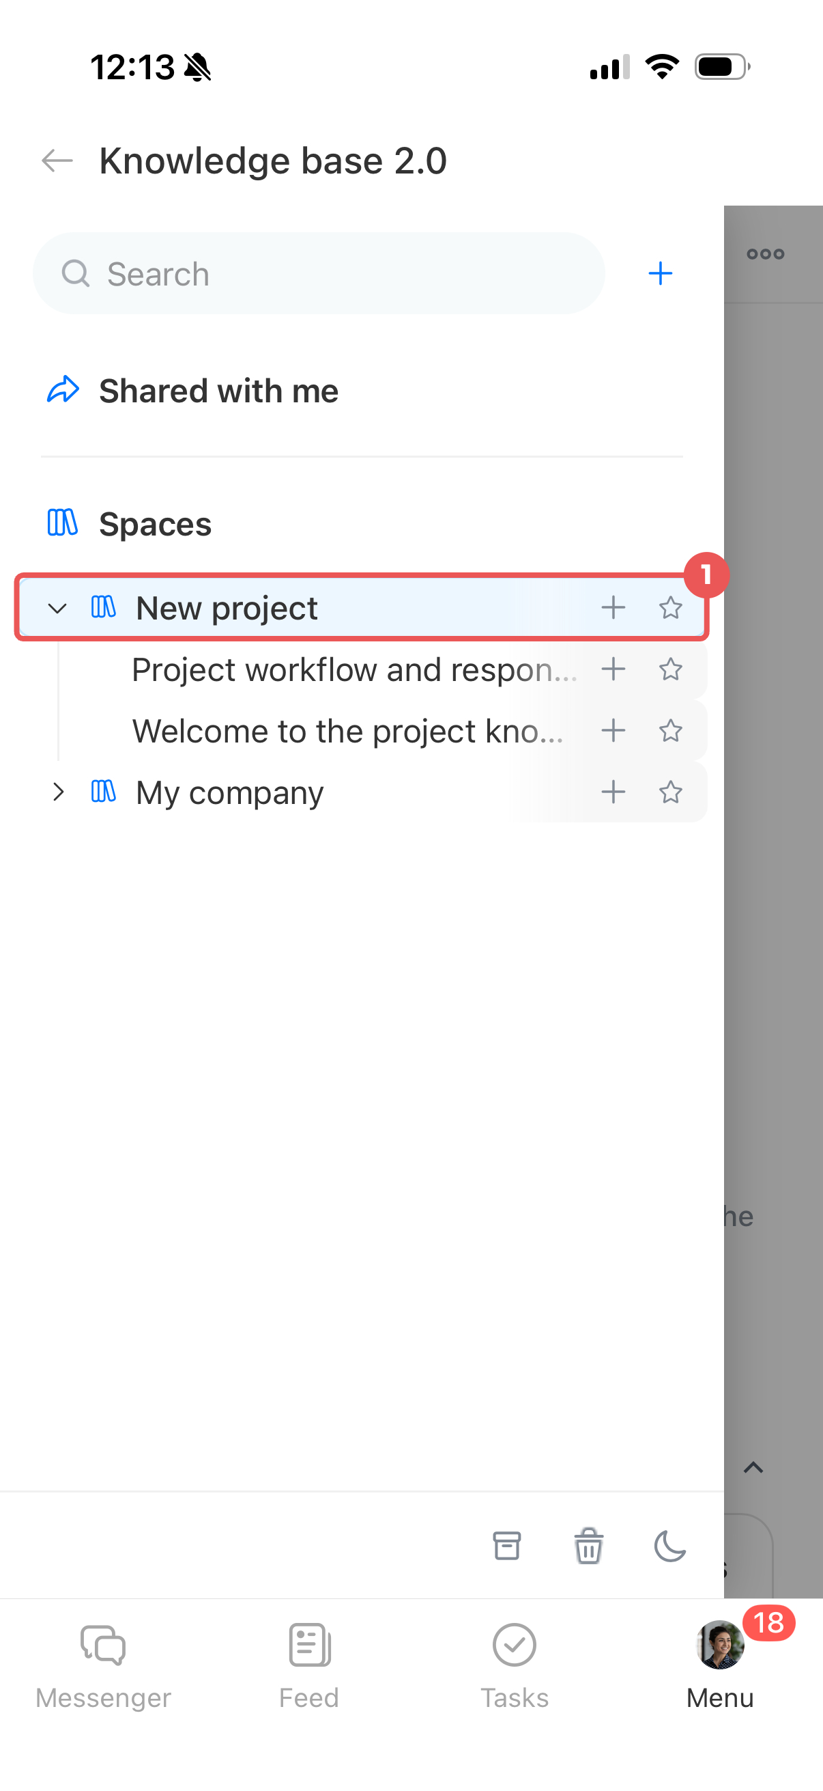Open the archive box icon
The image size is (823, 1791).
(507, 1546)
